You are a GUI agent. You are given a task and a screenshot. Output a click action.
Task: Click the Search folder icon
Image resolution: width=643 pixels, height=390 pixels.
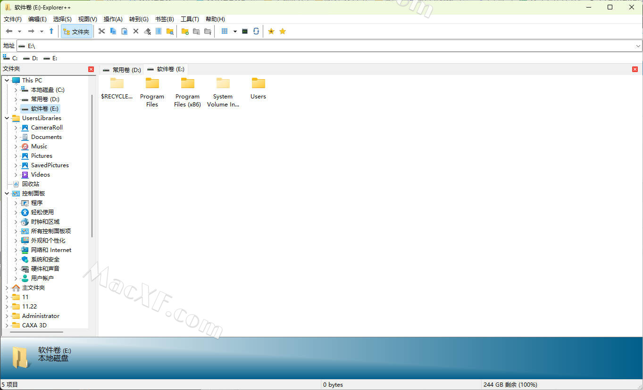tap(170, 31)
